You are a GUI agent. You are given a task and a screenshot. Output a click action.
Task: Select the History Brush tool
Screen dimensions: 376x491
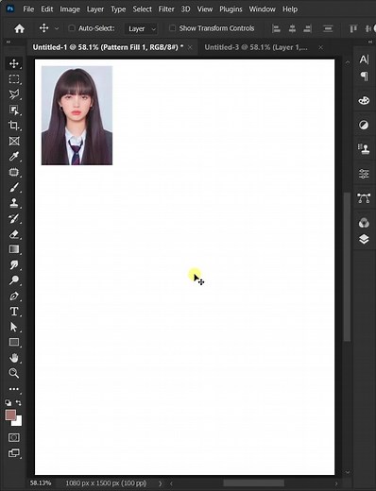(x=14, y=218)
